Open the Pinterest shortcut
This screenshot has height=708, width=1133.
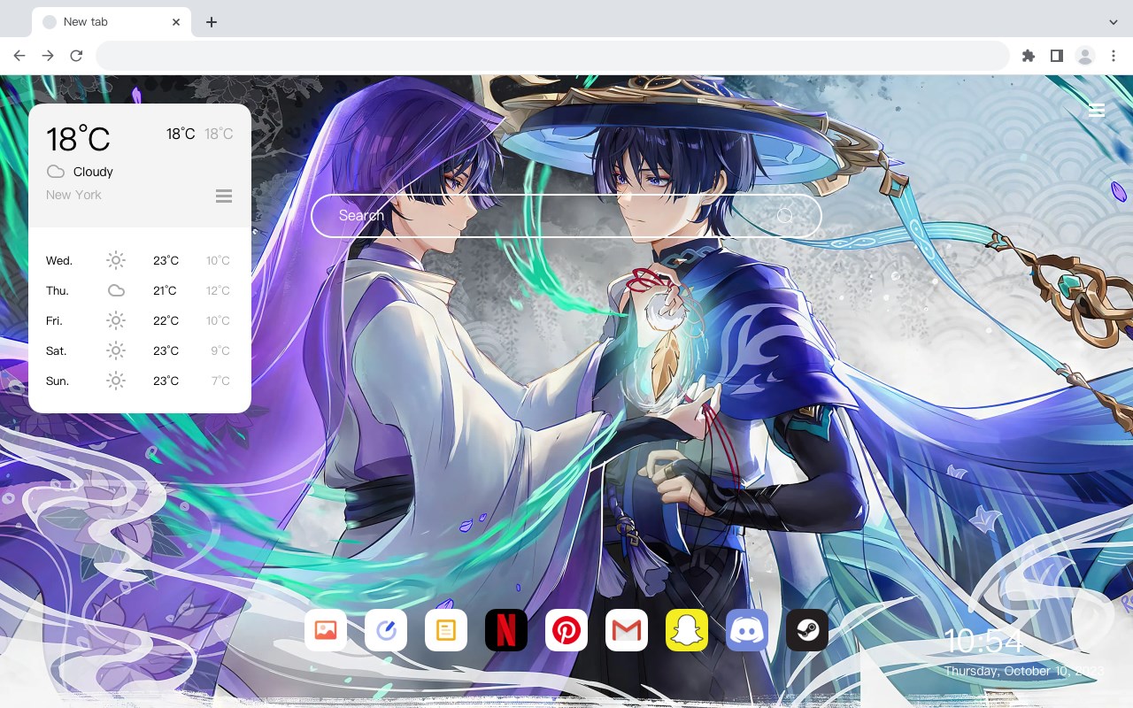[x=566, y=630]
